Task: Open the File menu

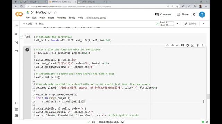Action: 27,18
